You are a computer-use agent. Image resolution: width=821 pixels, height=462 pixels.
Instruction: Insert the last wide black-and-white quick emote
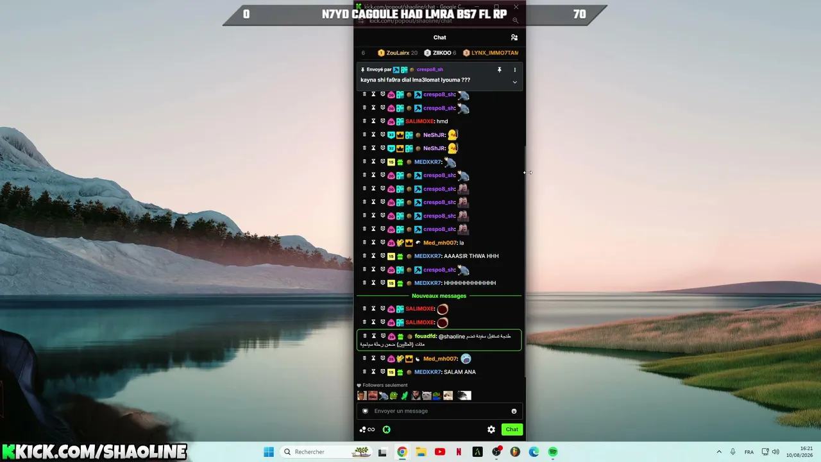(x=464, y=395)
